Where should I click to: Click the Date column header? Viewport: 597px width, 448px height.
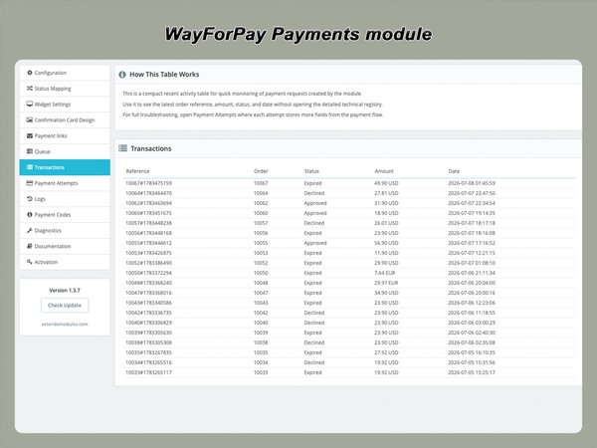point(454,171)
